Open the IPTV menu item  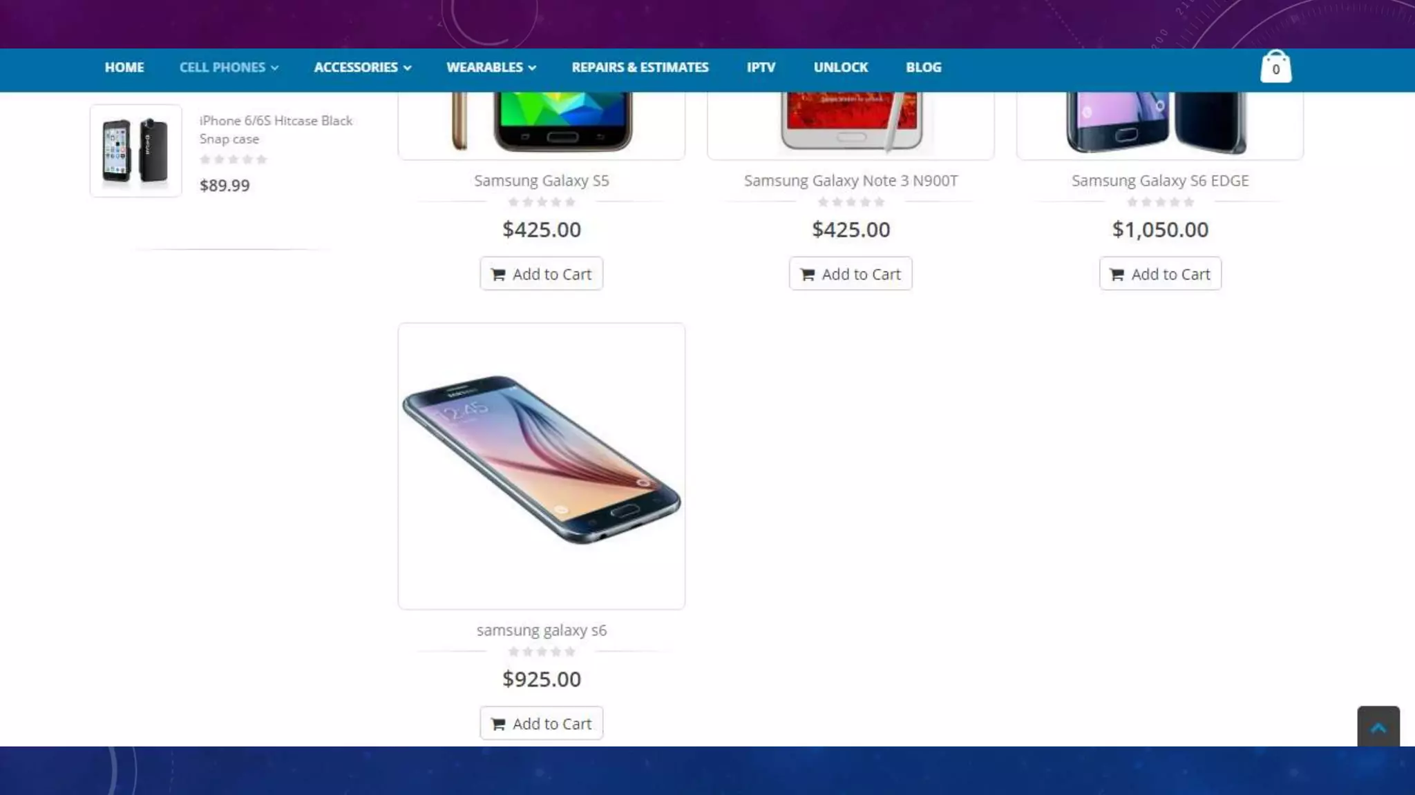tap(761, 67)
